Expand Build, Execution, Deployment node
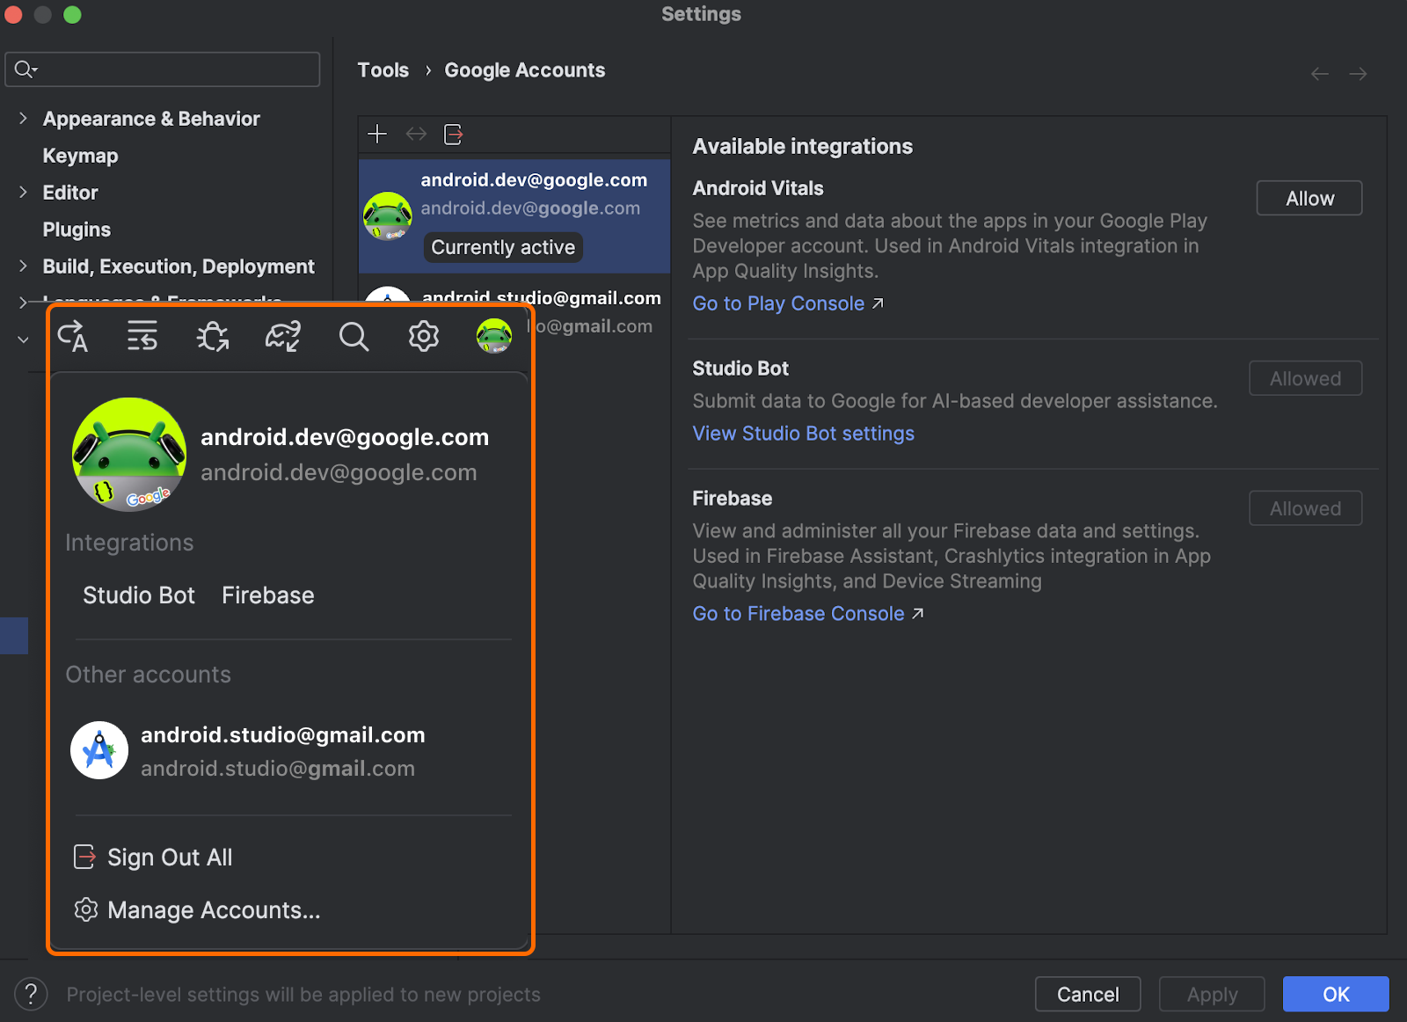Viewport: 1407px width, 1022px height. [22, 266]
